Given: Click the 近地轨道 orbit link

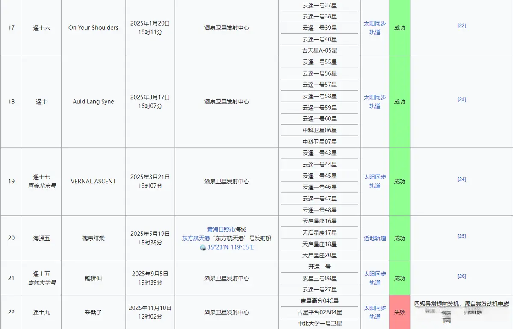Looking at the screenshot, I should pyautogui.click(x=375, y=238).
